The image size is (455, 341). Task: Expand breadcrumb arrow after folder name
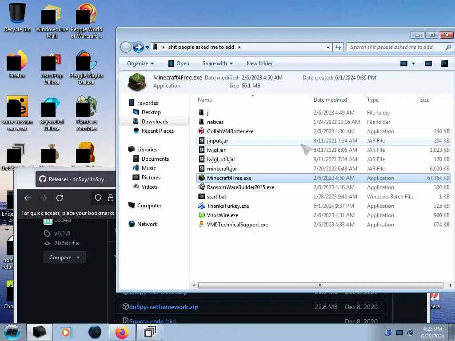tap(239, 47)
